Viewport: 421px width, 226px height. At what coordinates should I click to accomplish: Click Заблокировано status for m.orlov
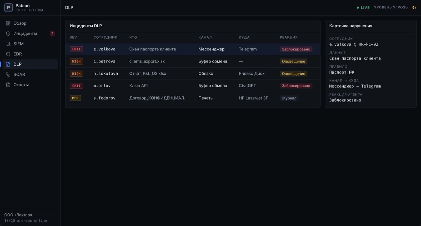296,86
